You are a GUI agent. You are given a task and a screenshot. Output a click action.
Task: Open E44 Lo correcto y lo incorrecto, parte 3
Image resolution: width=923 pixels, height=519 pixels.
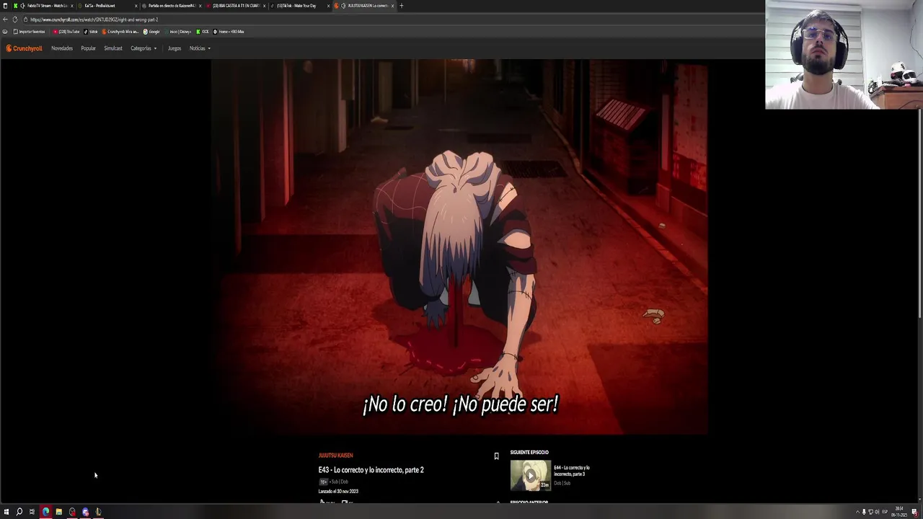572,471
